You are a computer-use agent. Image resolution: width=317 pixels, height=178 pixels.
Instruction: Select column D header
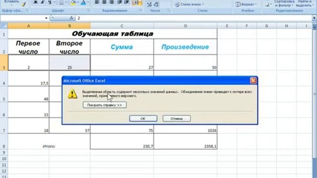point(185,26)
